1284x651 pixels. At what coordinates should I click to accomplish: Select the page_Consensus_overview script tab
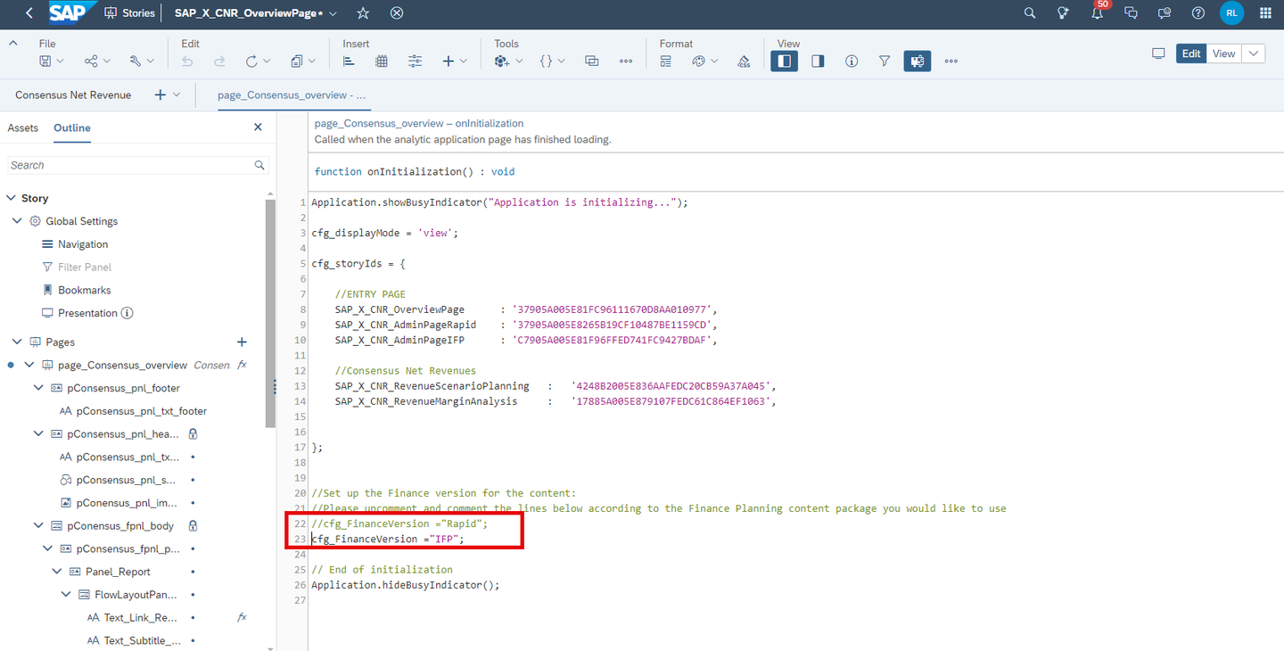(292, 95)
